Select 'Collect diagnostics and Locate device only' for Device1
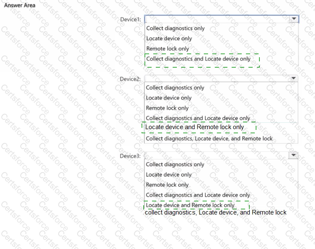The image size is (315, 249). pyautogui.click(x=198, y=59)
